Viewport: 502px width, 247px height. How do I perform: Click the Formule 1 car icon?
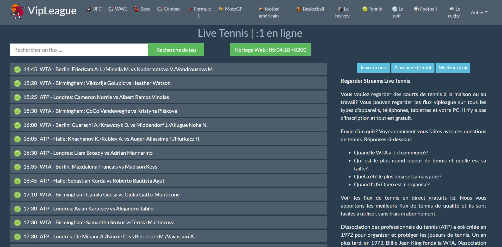[190, 9]
